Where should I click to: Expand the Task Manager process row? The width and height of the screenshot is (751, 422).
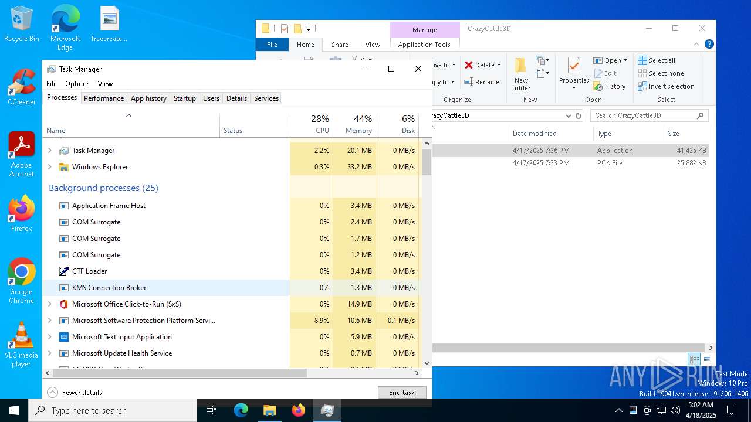[49, 151]
